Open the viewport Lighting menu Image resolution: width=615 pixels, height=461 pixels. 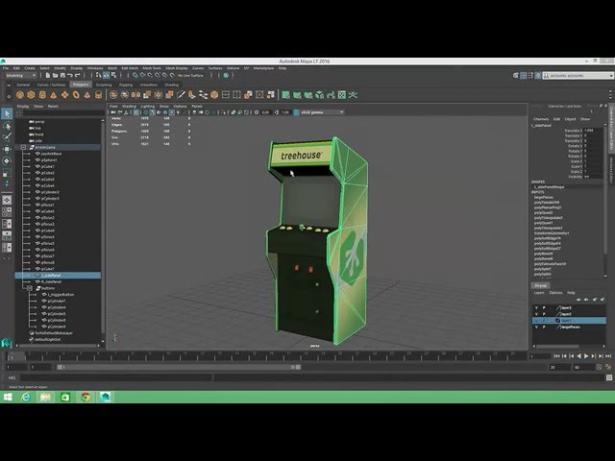coord(147,107)
